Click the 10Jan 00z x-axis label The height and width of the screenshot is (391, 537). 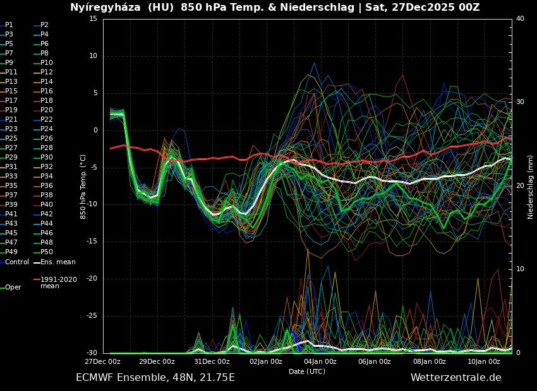tap(483, 361)
